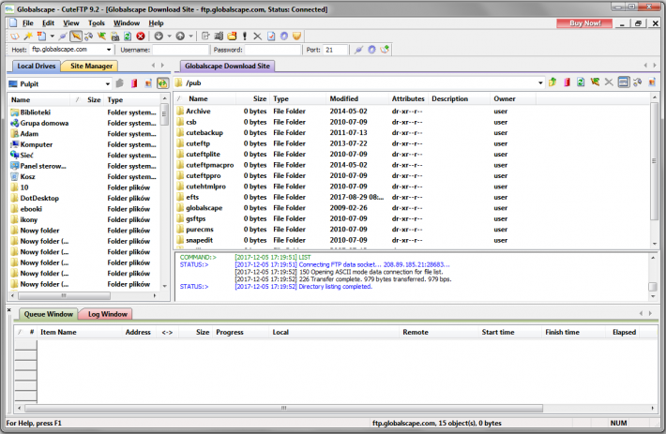This screenshot has height=434, width=666.
Task: Click the Properties page icon in main toolbar
Action: click(271, 37)
